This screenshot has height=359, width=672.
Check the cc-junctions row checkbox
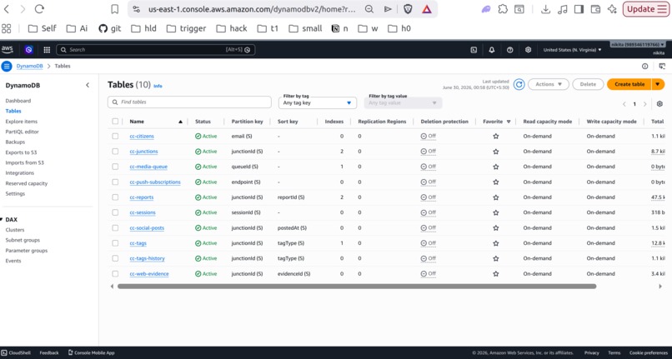coord(115,152)
